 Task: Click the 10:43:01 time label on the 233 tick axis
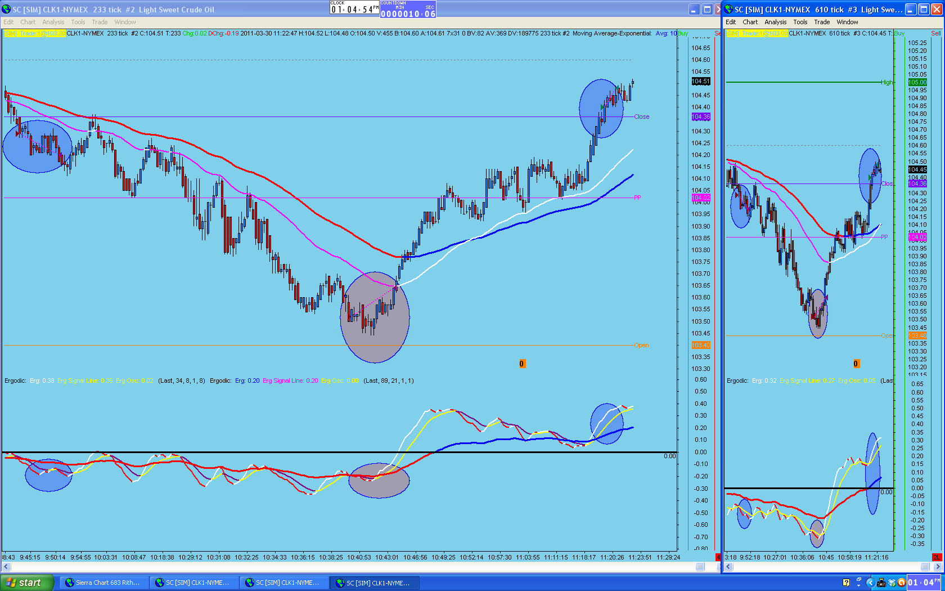(387, 557)
